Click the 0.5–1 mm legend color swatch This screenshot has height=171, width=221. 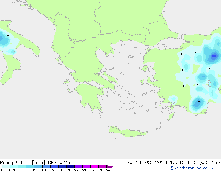14,166
